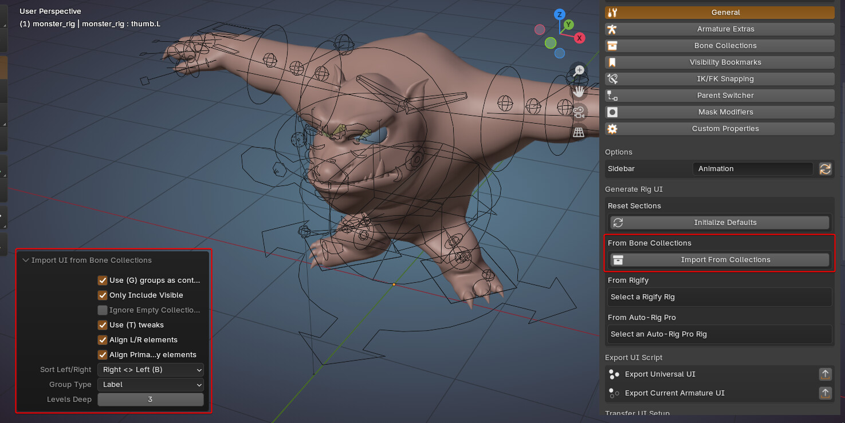Click the Export Universal UI dots icon
Screen dimensions: 845x423
point(614,374)
